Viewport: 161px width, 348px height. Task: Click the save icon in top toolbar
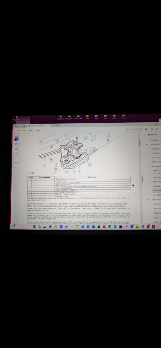coord(152,129)
